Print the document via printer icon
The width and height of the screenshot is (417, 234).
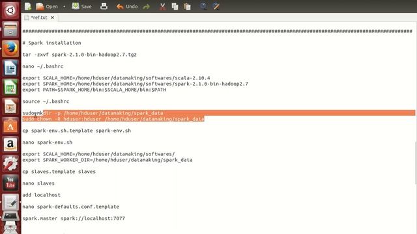tap(104, 6)
